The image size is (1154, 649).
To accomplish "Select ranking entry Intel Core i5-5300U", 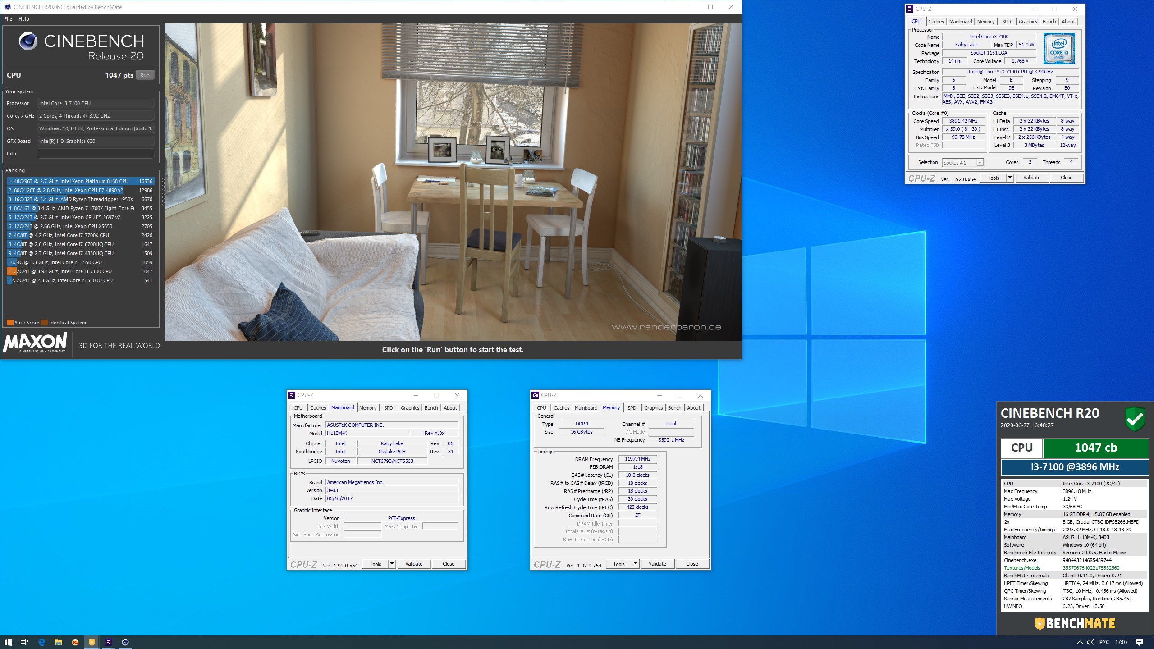I will [80, 280].
